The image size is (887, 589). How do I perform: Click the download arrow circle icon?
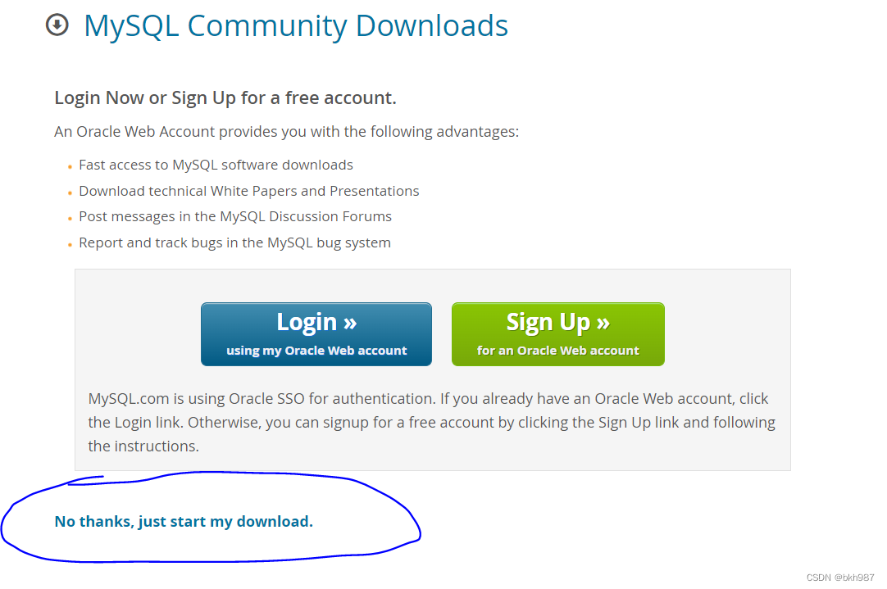pyautogui.click(x=57, y=25)
